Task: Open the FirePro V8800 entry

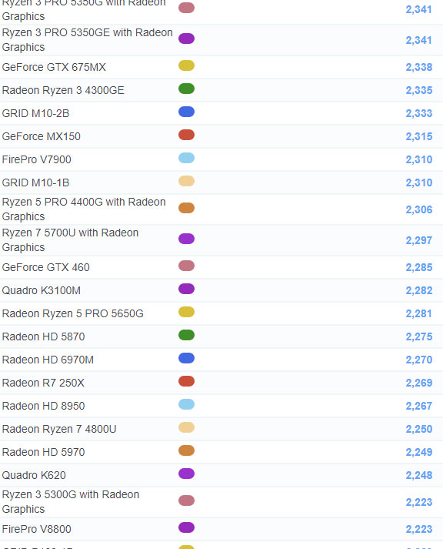Action: pos(37,529)
